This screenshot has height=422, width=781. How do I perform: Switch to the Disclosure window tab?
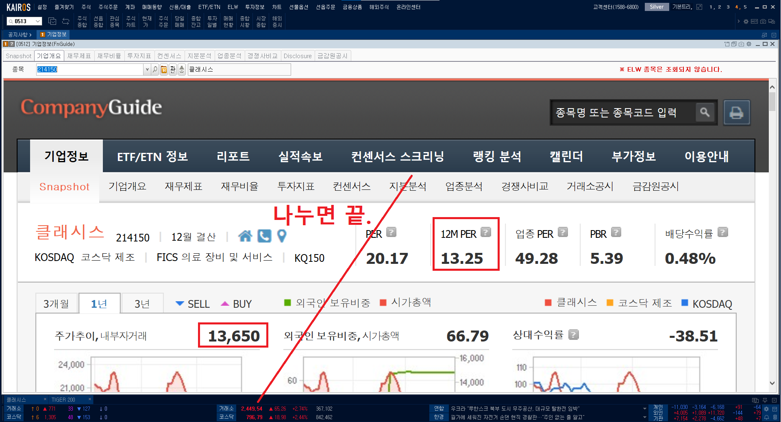tap(298, 56)
